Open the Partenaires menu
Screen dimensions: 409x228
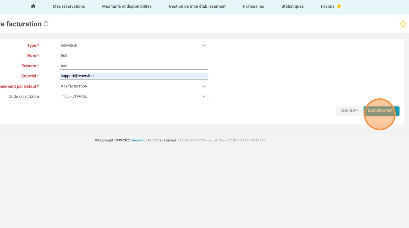pos(253,6)
